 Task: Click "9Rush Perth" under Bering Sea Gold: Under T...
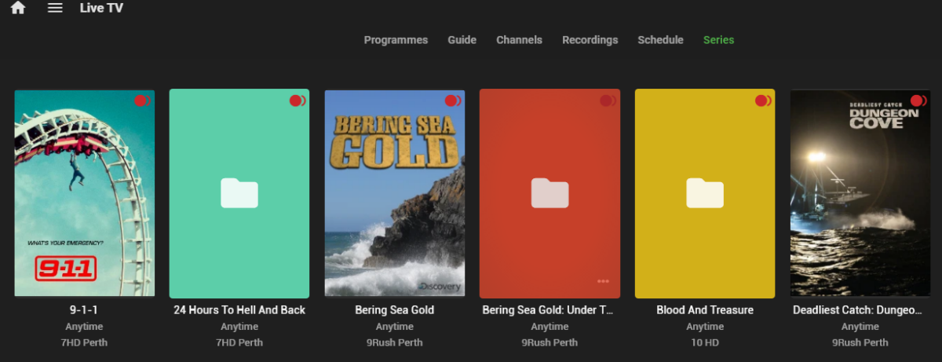tap(549, 342)
